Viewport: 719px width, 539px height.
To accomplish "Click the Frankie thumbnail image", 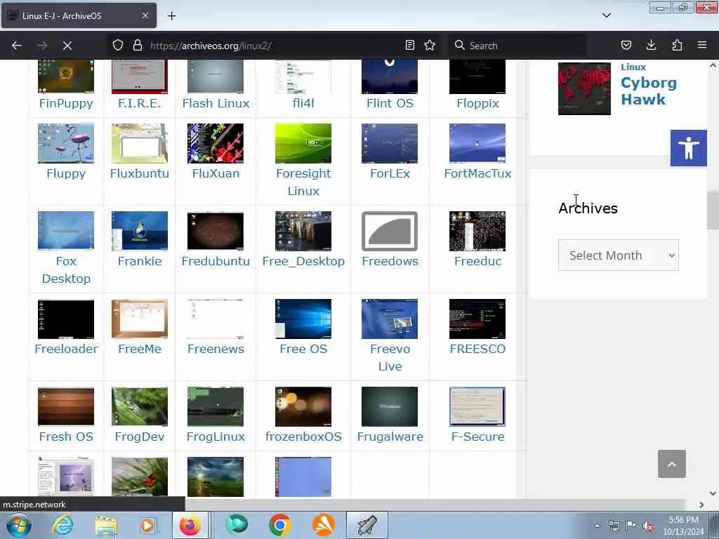I will coord(140,231).
